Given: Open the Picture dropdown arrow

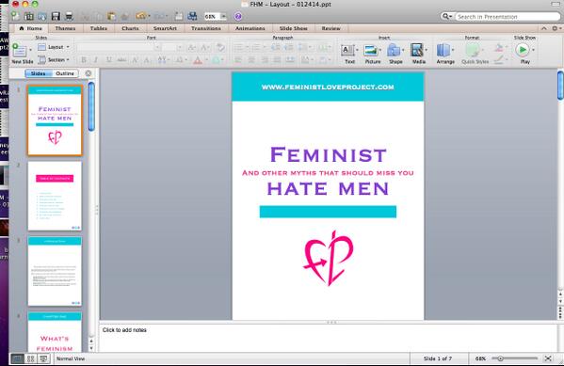Looking at the screenshot, I should pos(380,50).
